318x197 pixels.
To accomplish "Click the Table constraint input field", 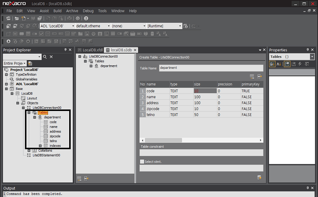I will (202, 153).
